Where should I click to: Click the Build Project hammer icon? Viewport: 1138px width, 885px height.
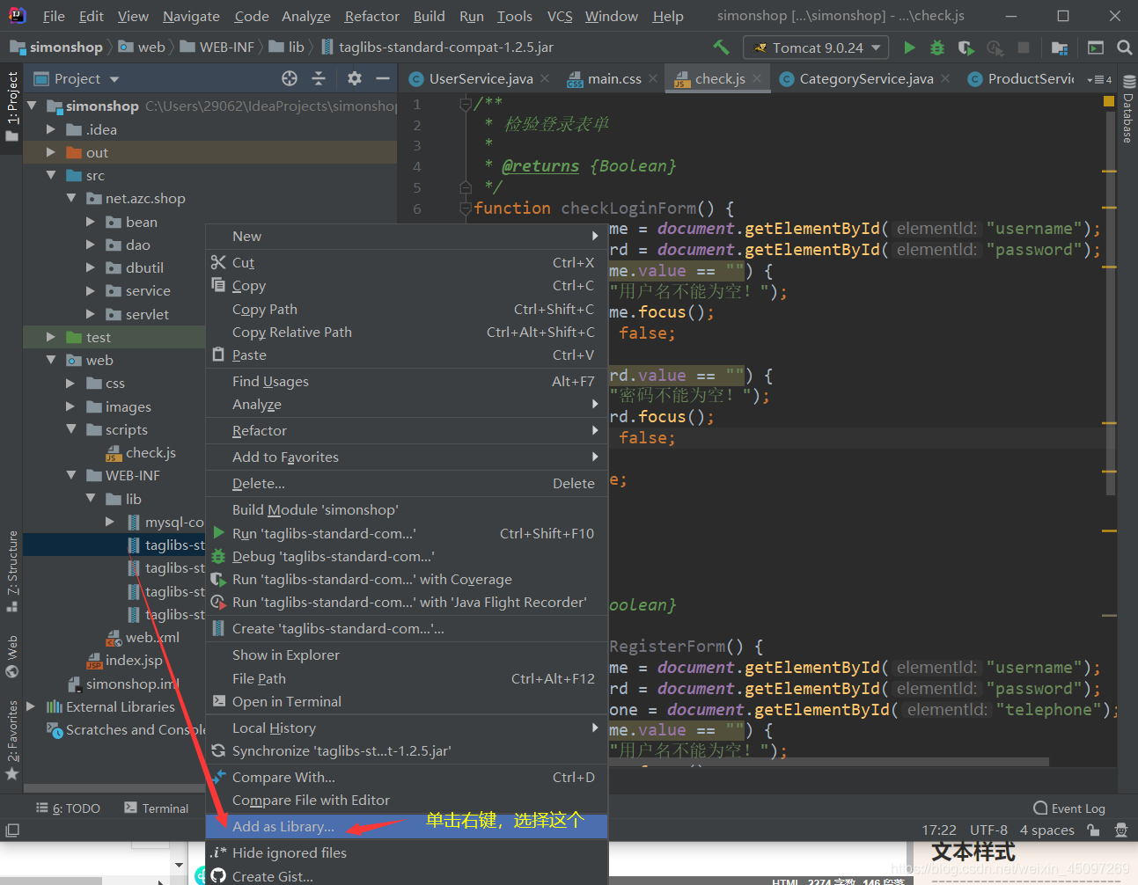pyautogui.click(x=721, y=48)
